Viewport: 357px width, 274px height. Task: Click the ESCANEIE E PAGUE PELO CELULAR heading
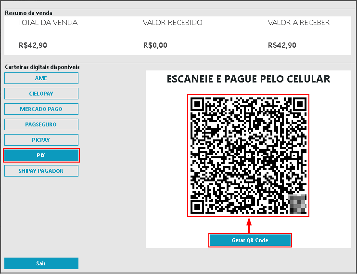click(248, 79)
